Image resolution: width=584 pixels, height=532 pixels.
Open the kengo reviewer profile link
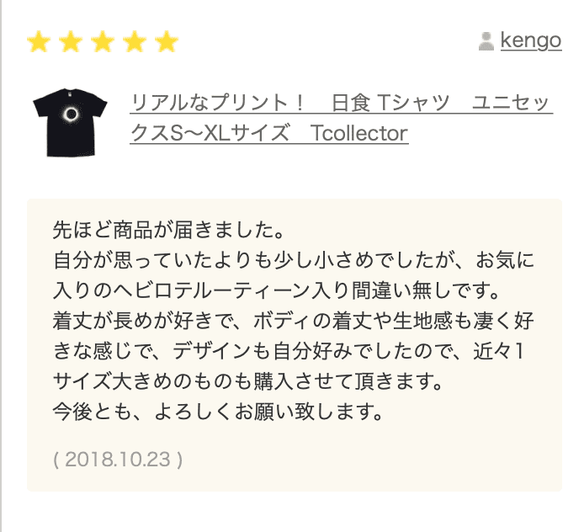pyautogui.click(x=531, y=41)
